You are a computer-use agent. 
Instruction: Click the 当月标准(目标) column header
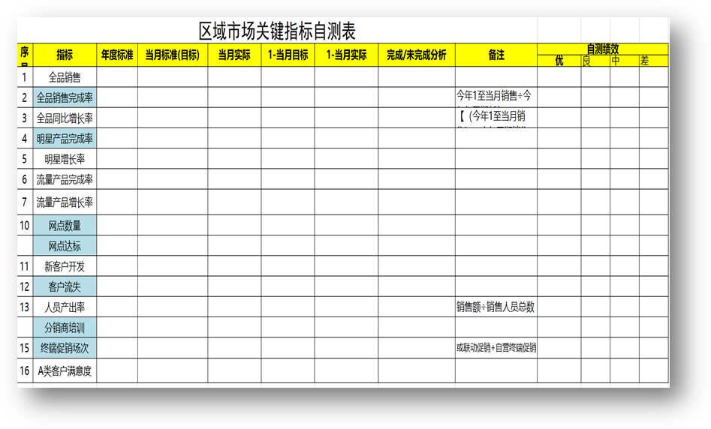click(x=172, y=55)
